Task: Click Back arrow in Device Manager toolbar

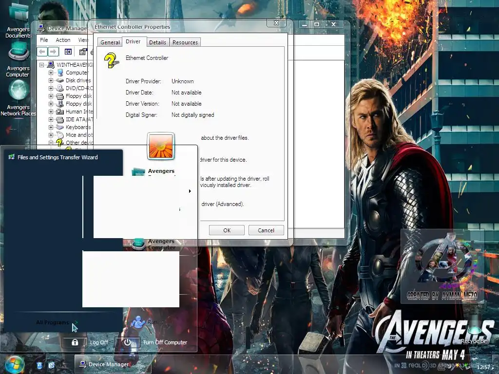Action: tap(42, 52)
